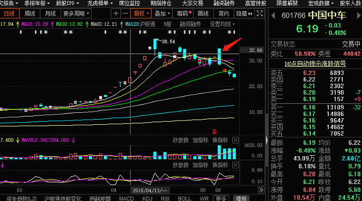Select the RSI indicator tab
The height and width of the screenshot is (201, 362).
(x=165, y=198)
